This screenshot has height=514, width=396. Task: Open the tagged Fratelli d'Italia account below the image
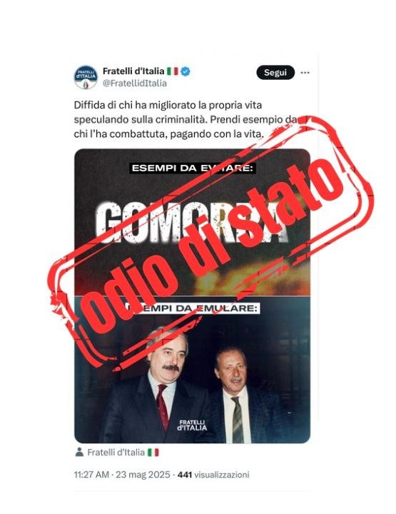click(x=116, y=453)
